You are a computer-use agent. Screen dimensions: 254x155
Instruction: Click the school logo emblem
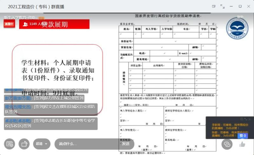237,28
